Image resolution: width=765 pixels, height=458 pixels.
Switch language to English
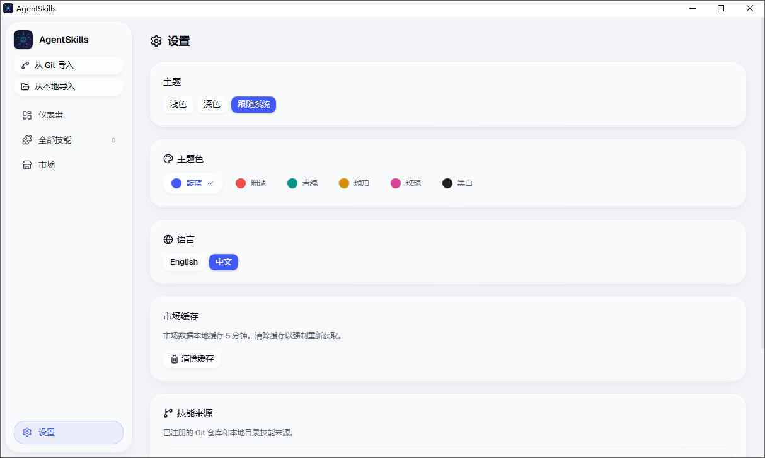tap(184, 261)
